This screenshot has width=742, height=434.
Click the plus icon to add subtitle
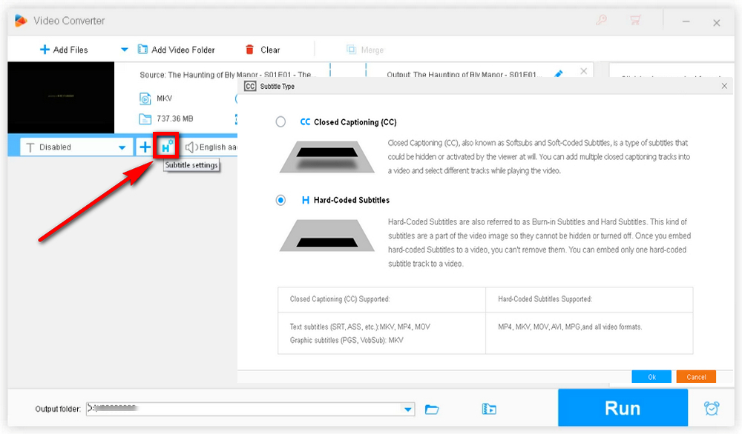tap(145, 147)
